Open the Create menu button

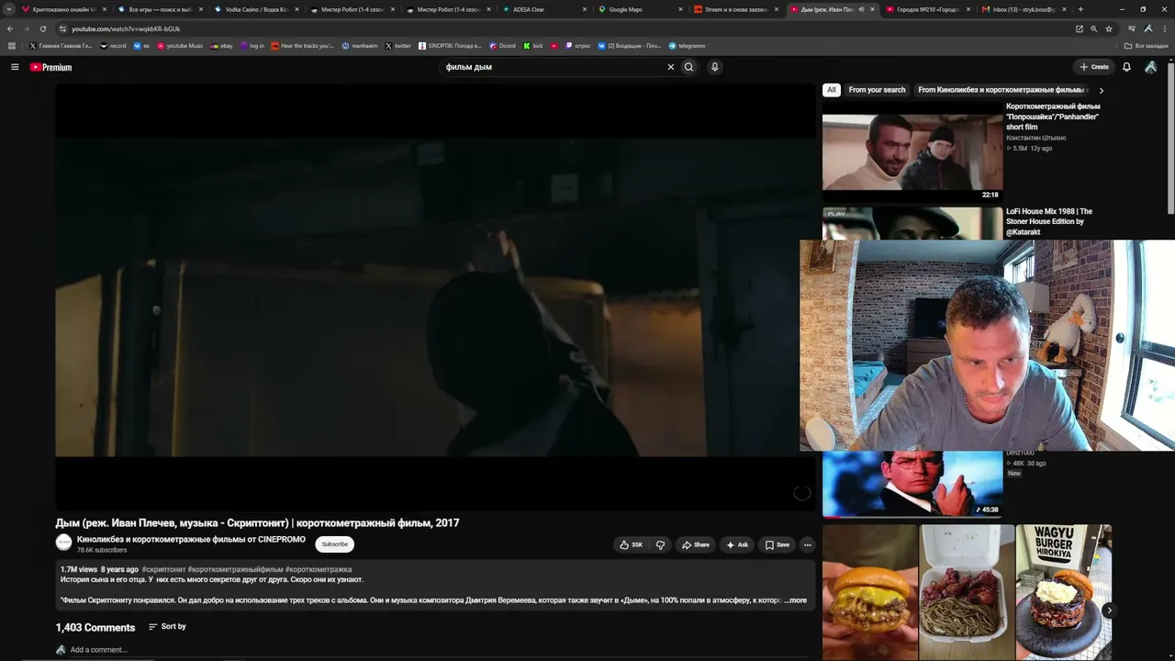click(x=1094, y=67)
